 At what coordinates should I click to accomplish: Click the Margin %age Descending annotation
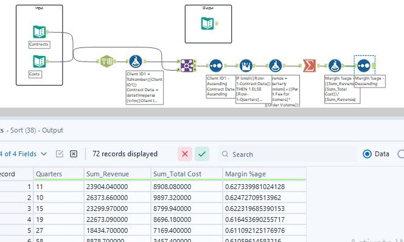click(370, 81)
